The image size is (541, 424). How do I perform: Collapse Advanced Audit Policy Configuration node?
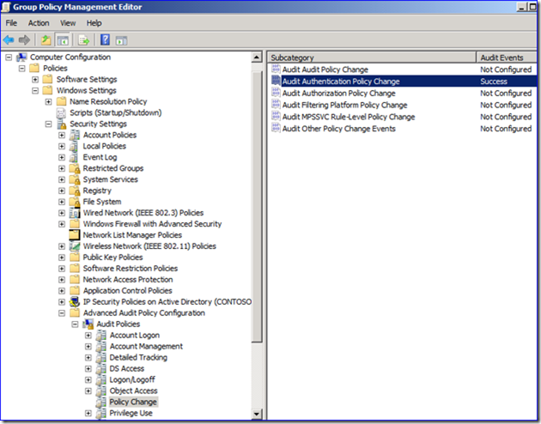click(62, 313)
